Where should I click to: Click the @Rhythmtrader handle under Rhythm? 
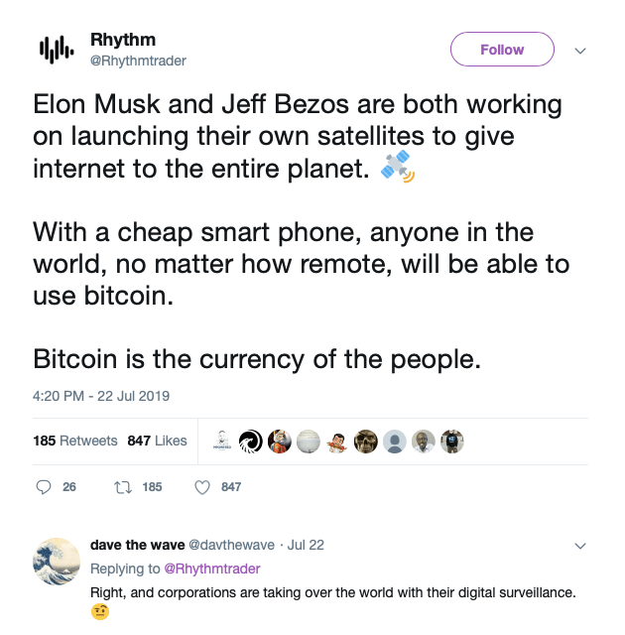tap(138, 61)
